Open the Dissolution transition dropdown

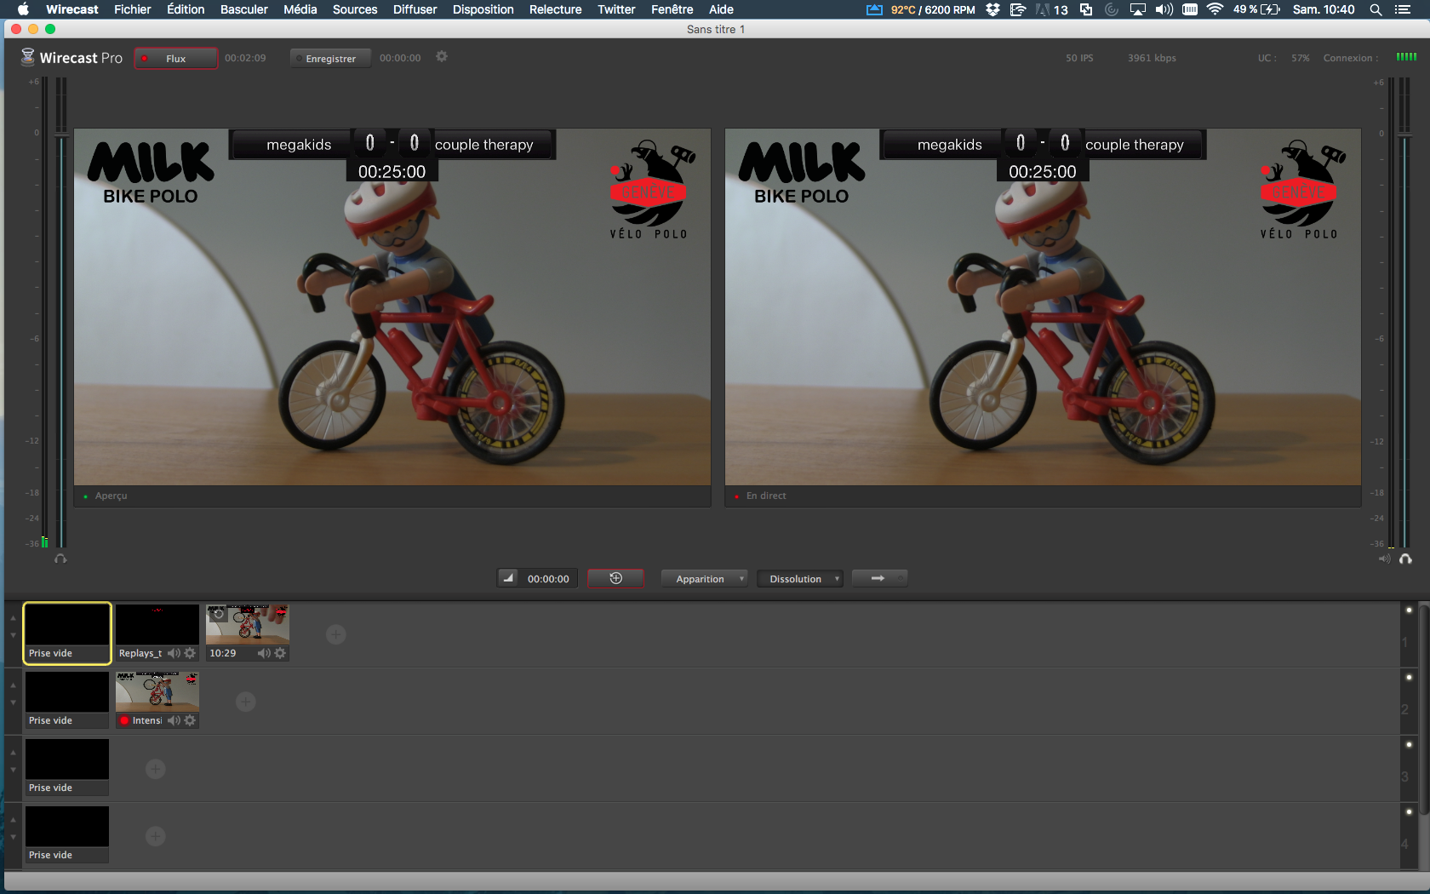coord(799,579)
